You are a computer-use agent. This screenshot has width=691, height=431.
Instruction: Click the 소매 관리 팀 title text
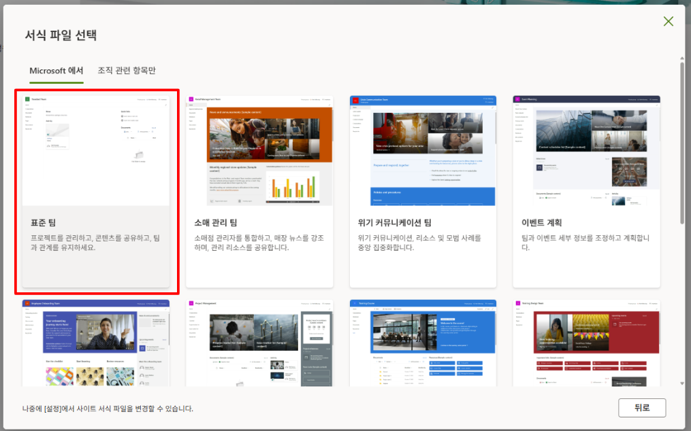(x=216, y=223)
